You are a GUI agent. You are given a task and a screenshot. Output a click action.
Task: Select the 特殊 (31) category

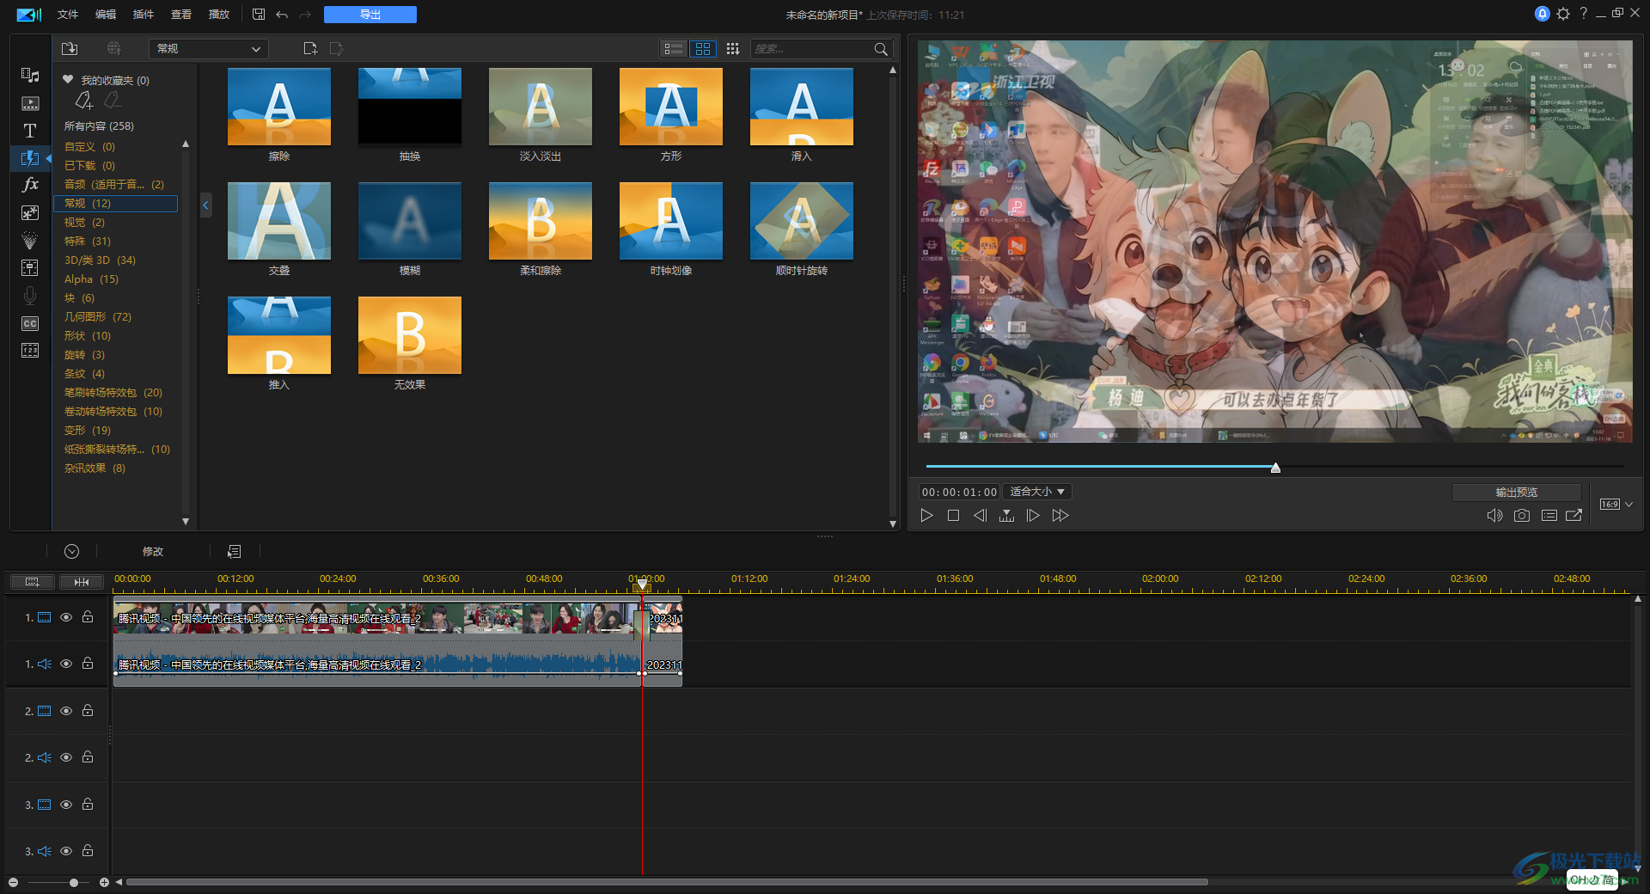88,242
